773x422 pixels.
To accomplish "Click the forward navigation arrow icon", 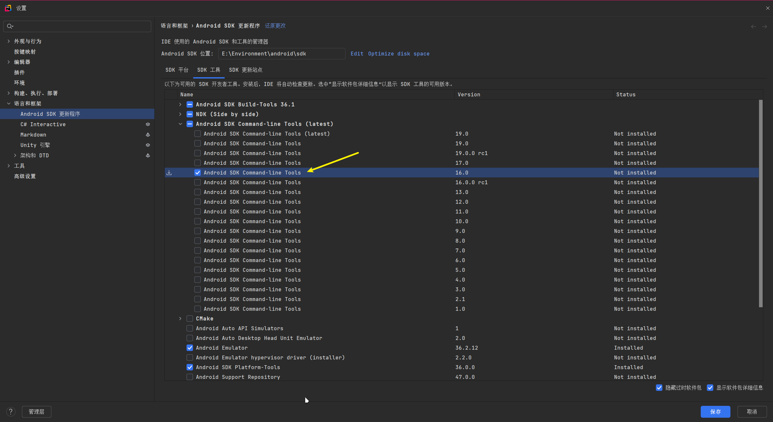I will tap(765, 27).
